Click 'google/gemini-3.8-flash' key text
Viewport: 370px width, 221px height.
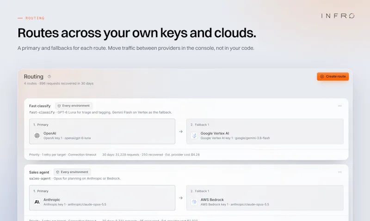pos(253,138)
